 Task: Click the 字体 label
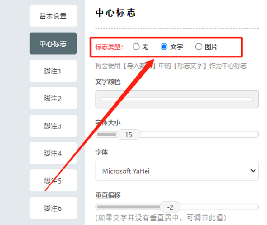[101, 152]
